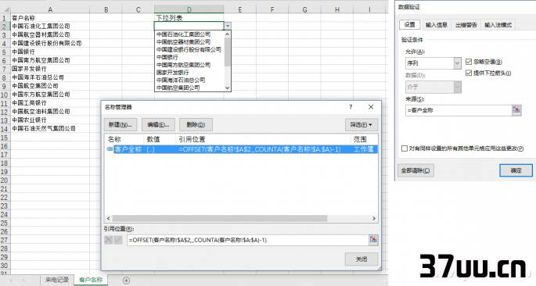Image resolution: width=536 pixels, height=286 pixels.
Task: Open the 筛选 filter dropdown button
Action: (x=362, y=125)
